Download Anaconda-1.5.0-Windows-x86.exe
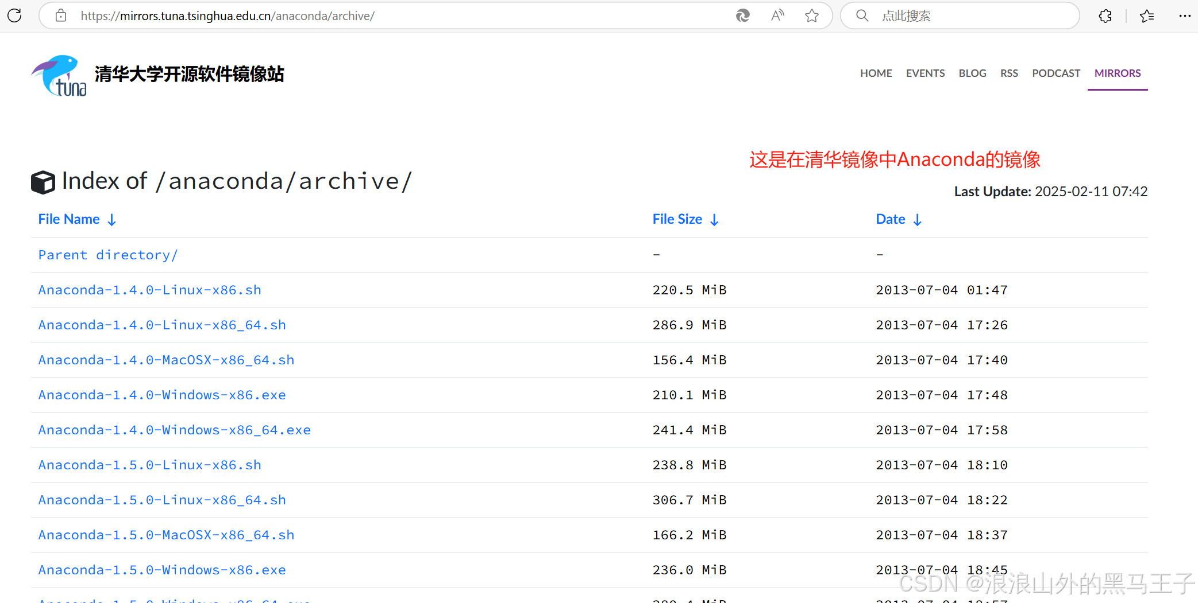 pyautogui.click(x=162, y=570)
